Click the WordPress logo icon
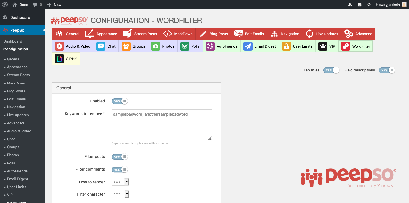 [5, 5]
